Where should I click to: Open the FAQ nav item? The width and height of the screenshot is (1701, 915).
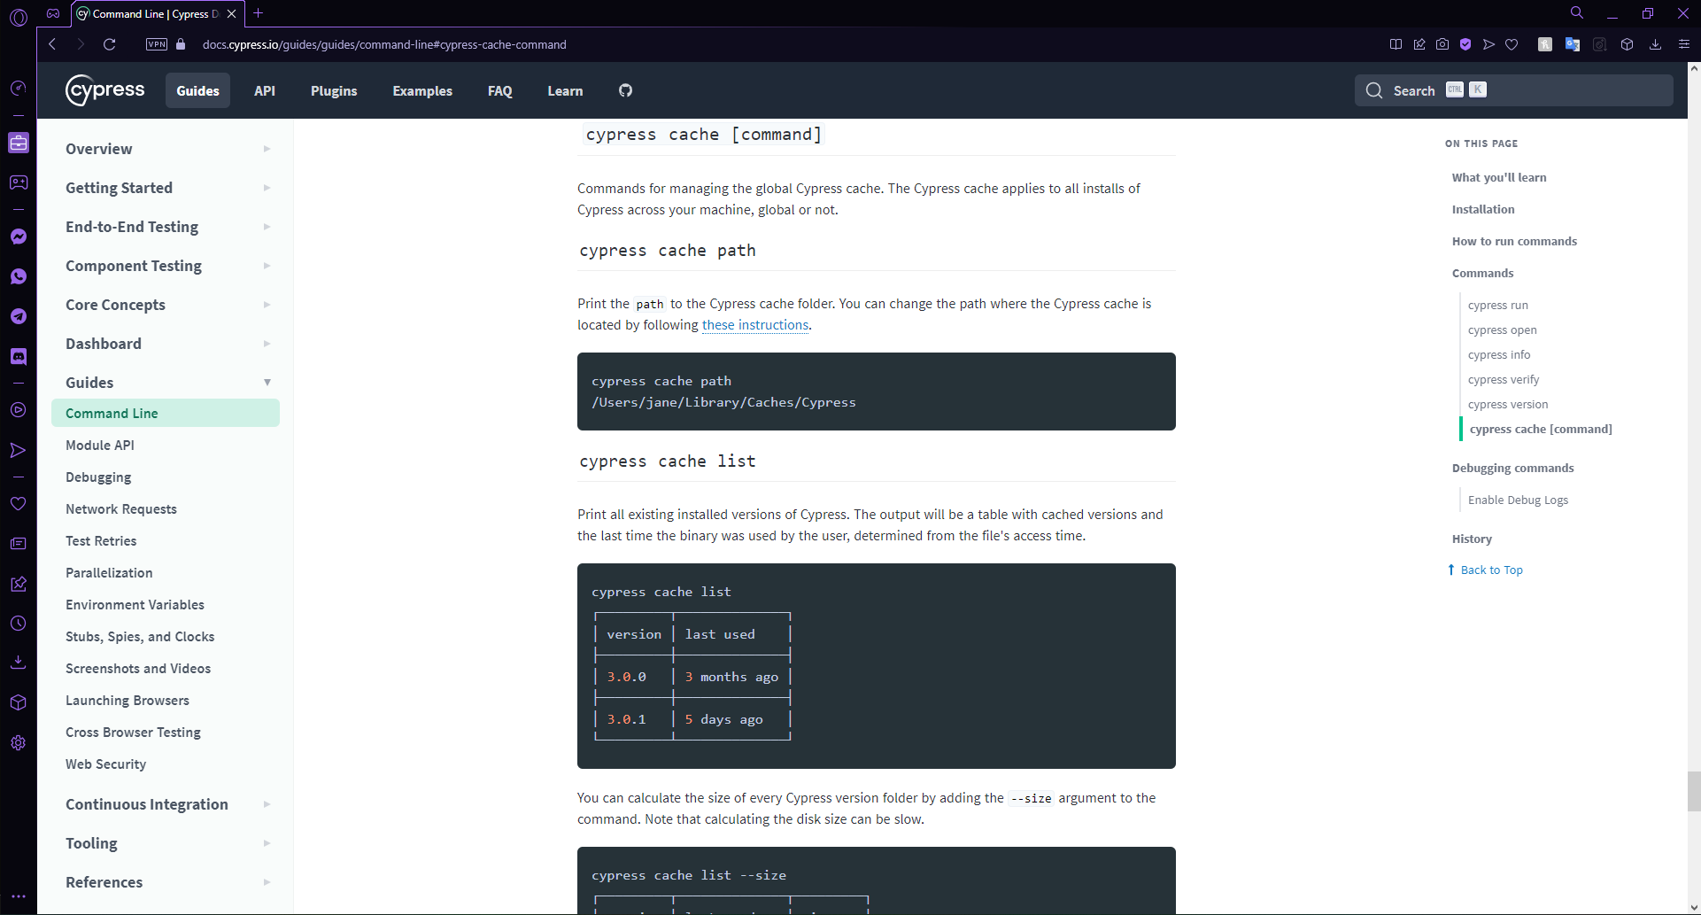(500, 90)
